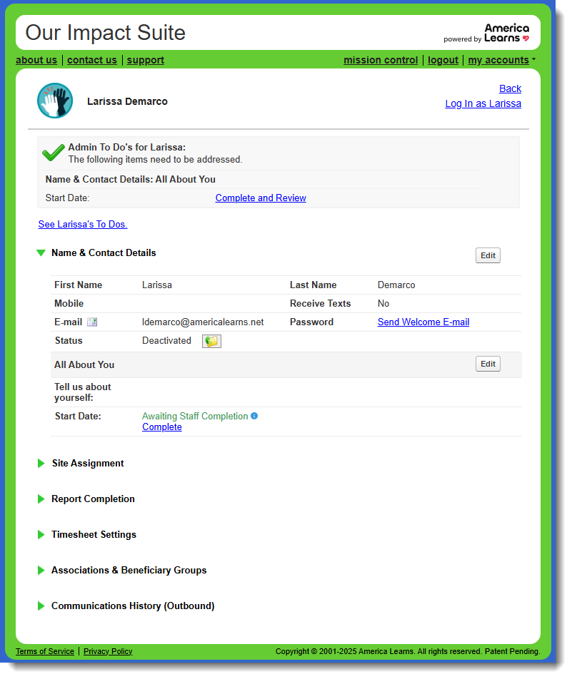Click the last name value Demarco
Image resolution: width=572 pixels, height=679 pixels.
[x=396, y=285]
